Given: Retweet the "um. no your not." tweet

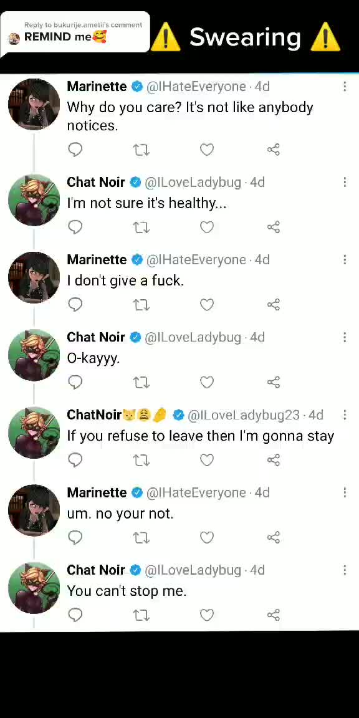Looking at the screenshot, I should pyautogui.click(x=141, y=537).
